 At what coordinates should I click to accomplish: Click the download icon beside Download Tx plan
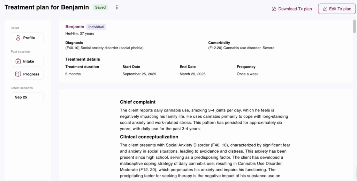click(274, 9)
